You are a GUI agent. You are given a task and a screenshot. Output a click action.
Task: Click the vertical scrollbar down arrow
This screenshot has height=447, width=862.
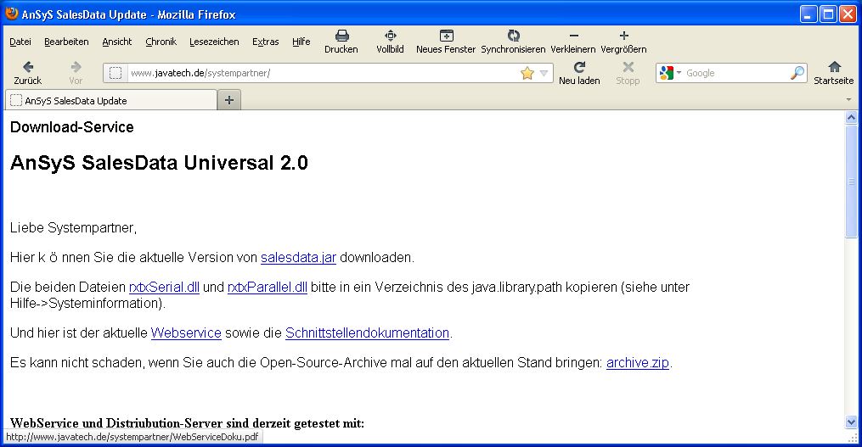[x=852, y=422]
